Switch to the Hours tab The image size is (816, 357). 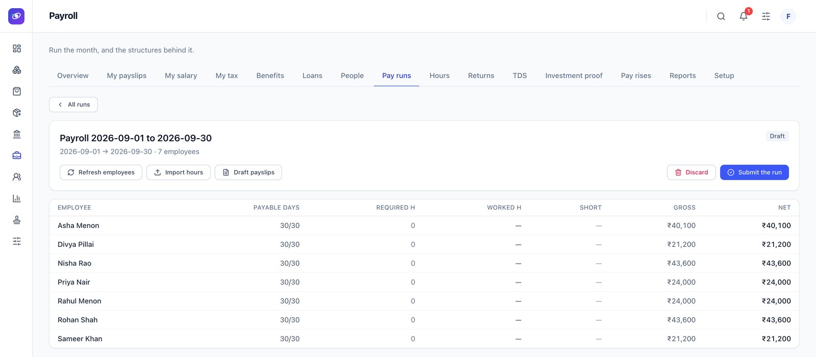pyautogui.click(x=440, y=75)
